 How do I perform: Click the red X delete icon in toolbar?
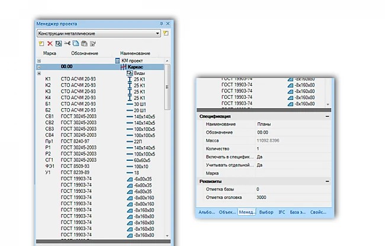point(50,43)
